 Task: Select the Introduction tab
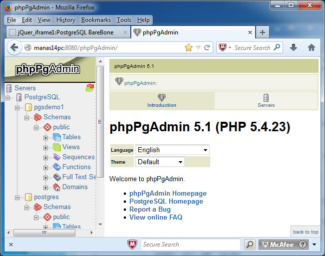162,101
